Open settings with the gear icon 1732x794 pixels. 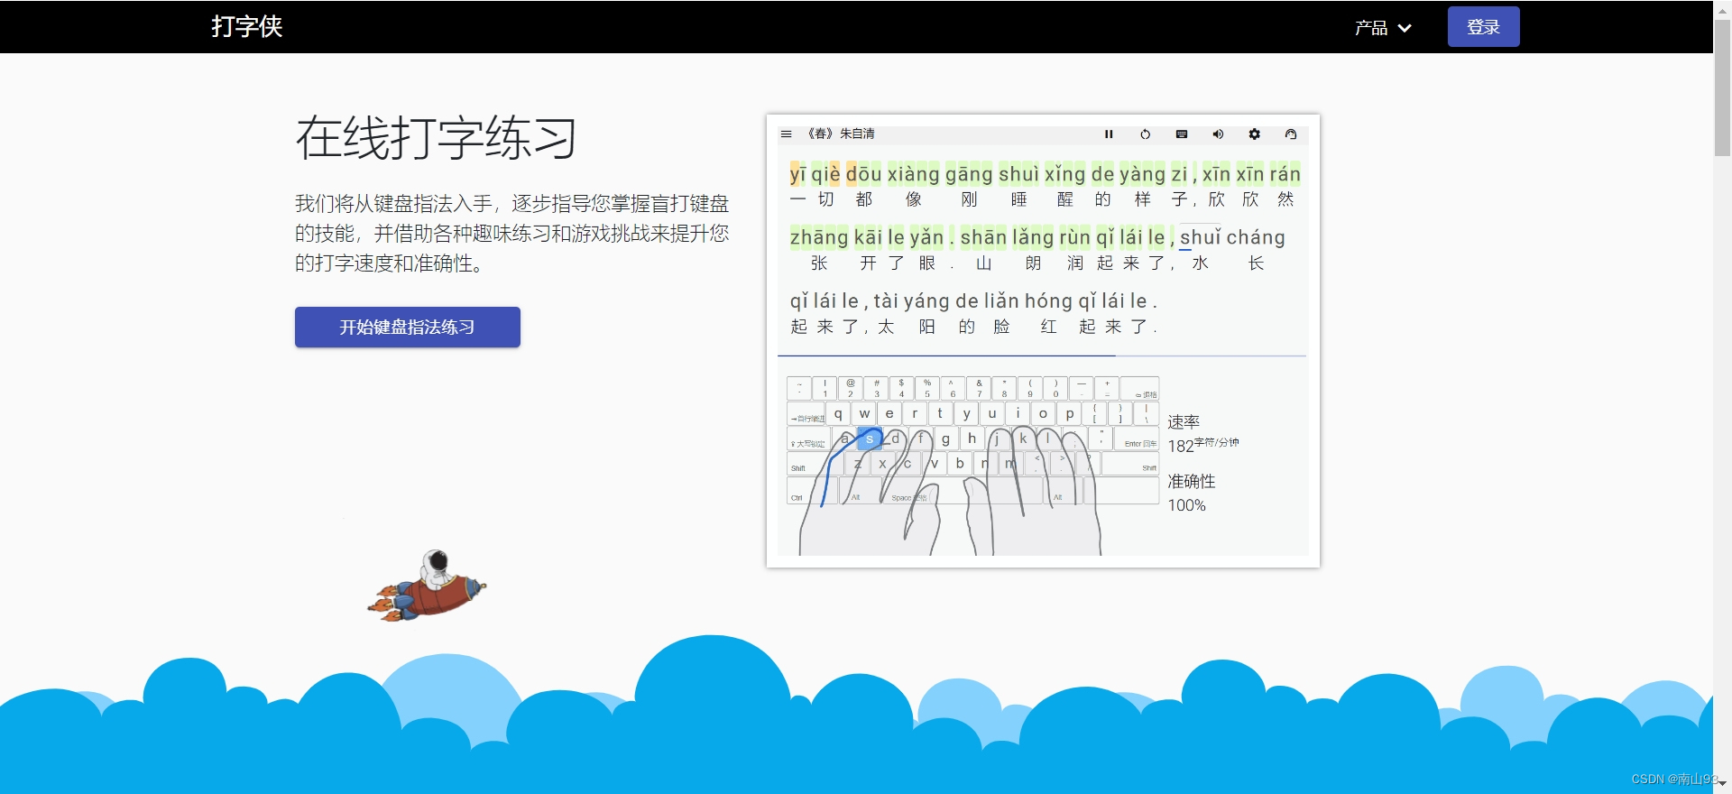point(1254,134)
